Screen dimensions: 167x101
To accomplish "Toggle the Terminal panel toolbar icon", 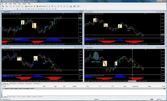I will click(x=19, y=6).
